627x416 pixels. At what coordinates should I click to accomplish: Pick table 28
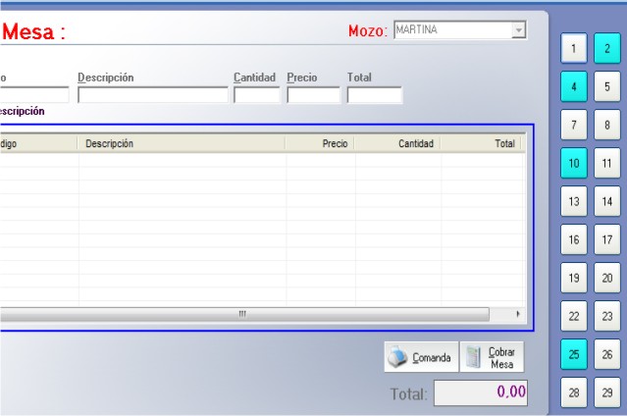click(x=574, y=392)
